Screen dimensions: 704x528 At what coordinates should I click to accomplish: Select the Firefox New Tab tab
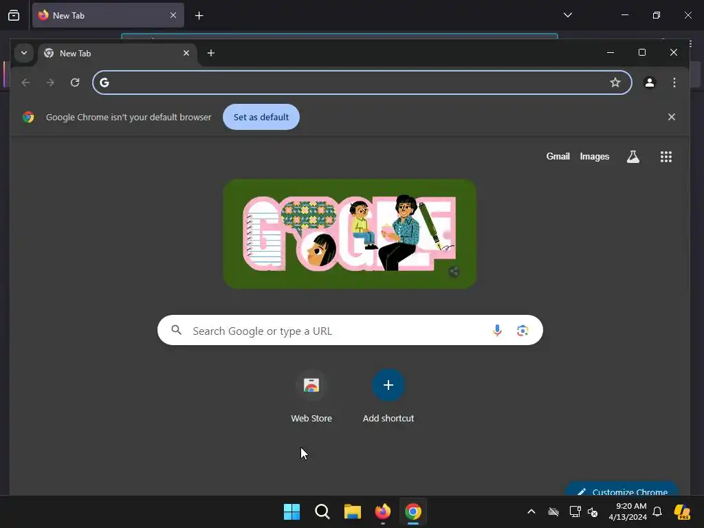coord(108,16)
